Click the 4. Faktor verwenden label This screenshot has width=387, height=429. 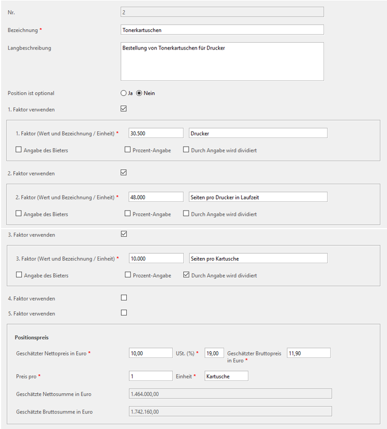tap(31, 298)
